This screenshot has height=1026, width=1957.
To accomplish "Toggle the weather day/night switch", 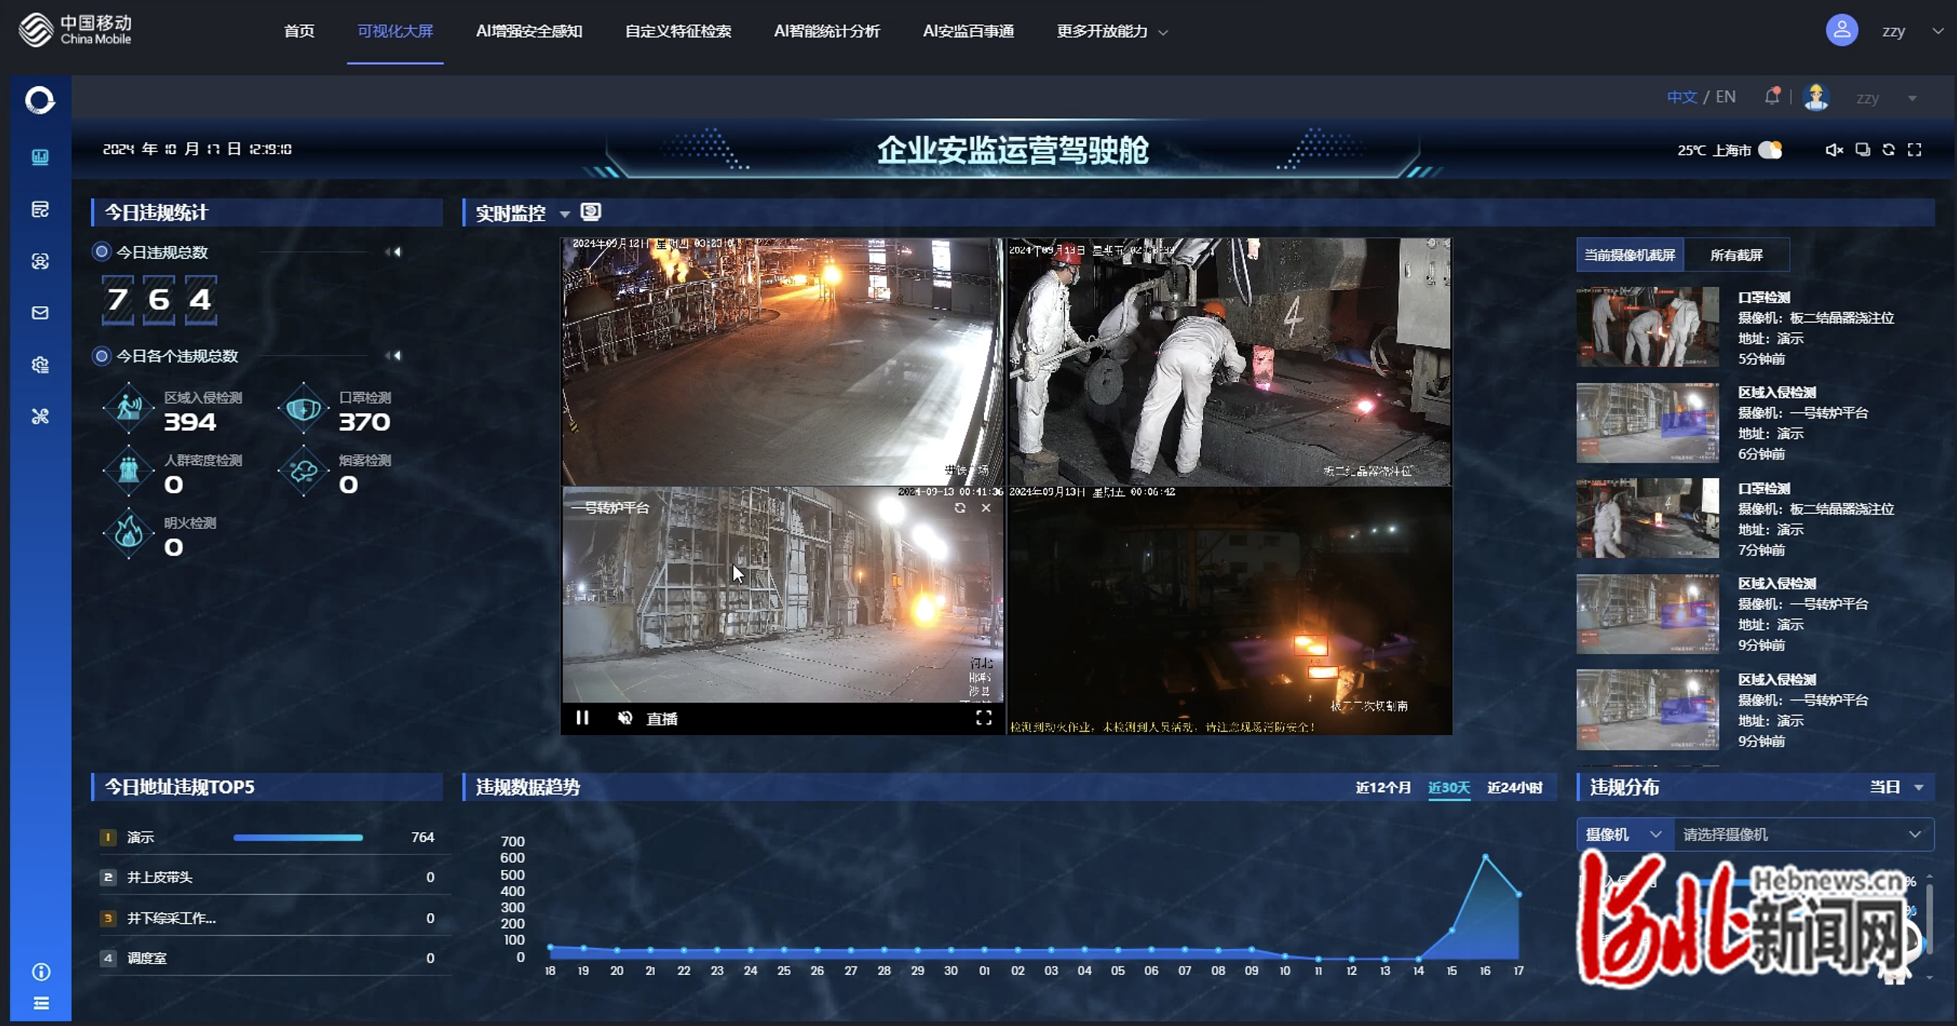I will [x=1770, y=150].
